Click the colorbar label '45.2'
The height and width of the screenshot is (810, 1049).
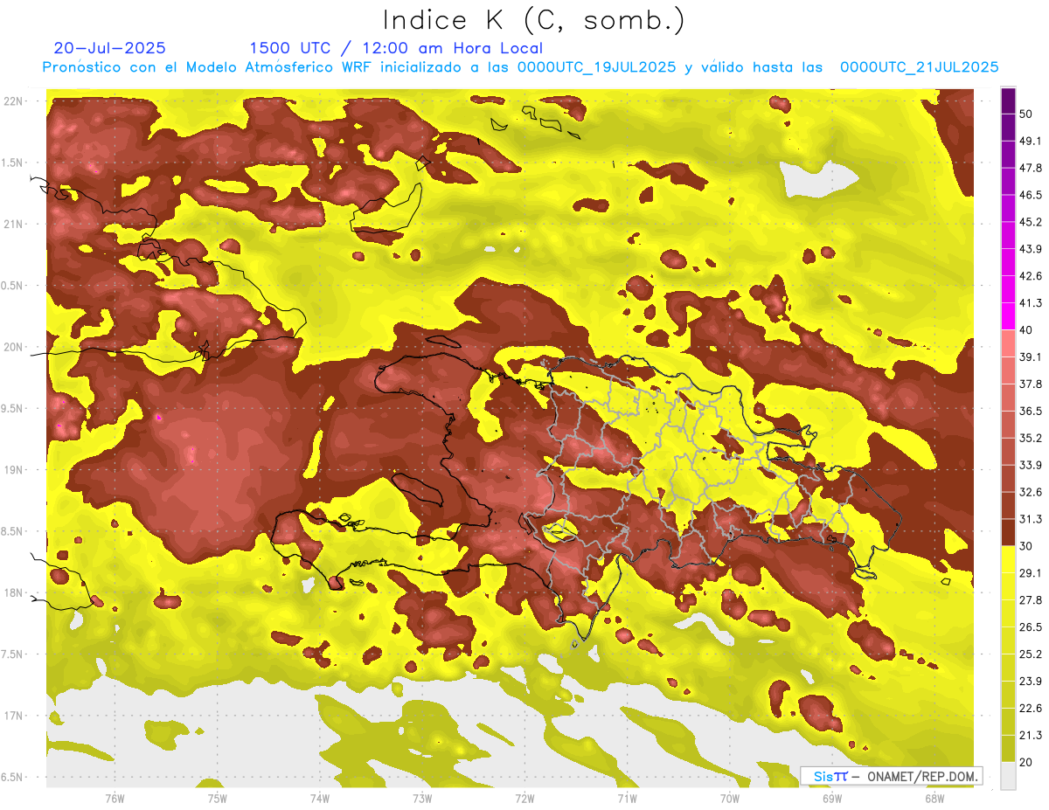[1031, 221]
